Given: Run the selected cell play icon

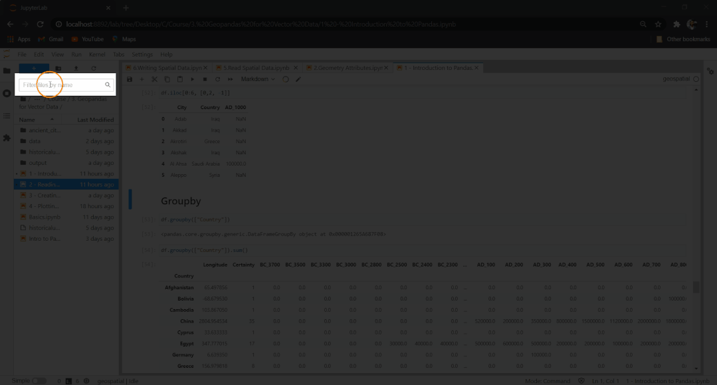Looking at the screenshot, I should click(x=193, y=79).
